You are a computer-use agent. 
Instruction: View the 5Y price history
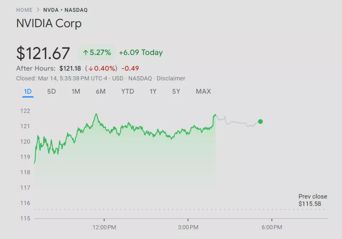tap(176, 92)
